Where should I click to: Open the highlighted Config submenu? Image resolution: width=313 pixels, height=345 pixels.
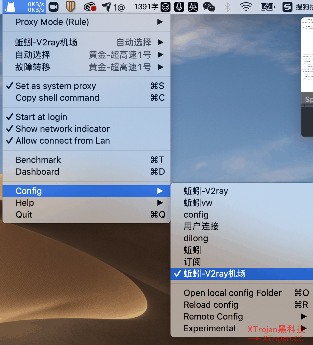click(86, 191)
